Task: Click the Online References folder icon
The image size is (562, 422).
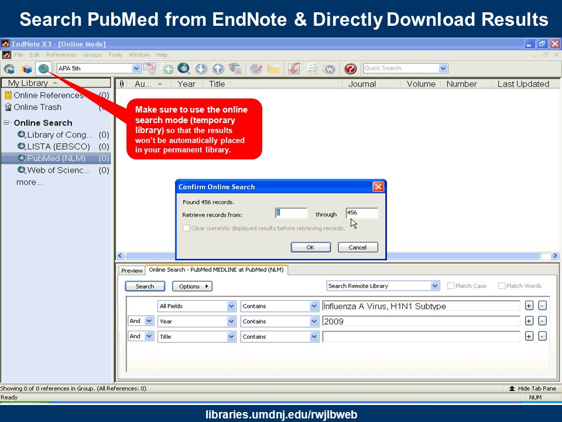Action: pyautogui.click(x=8, y=95)
